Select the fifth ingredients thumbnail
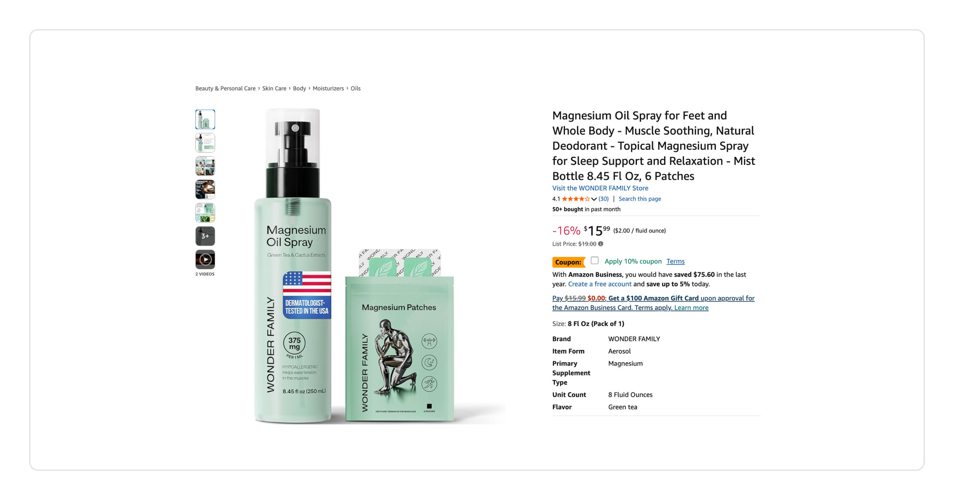The image size is (954, 500). click(205, 213)
